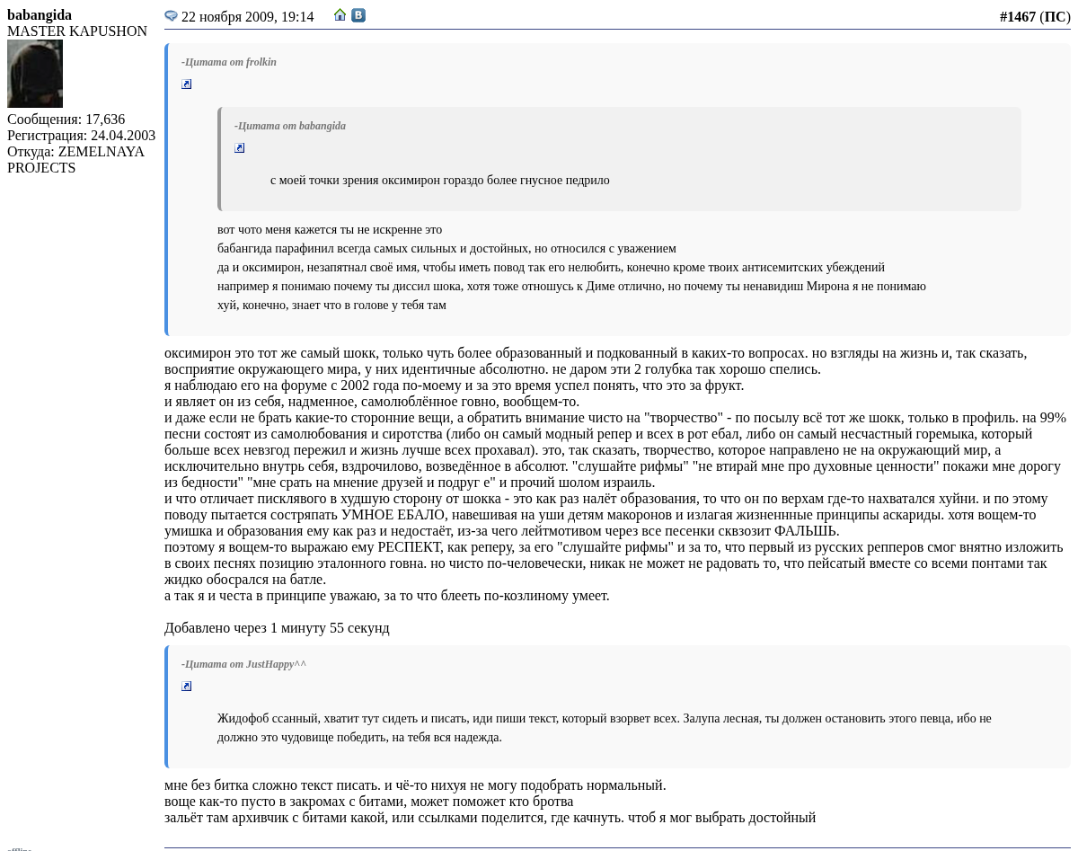Open the babangida user profile name
This screenshot has height=851, width=1078.
click(x=40, y=15)
